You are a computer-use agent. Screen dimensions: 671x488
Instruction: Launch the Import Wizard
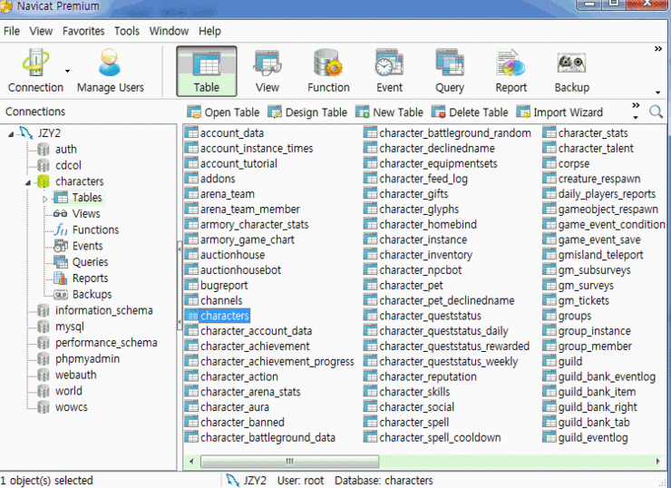point(559,112)
